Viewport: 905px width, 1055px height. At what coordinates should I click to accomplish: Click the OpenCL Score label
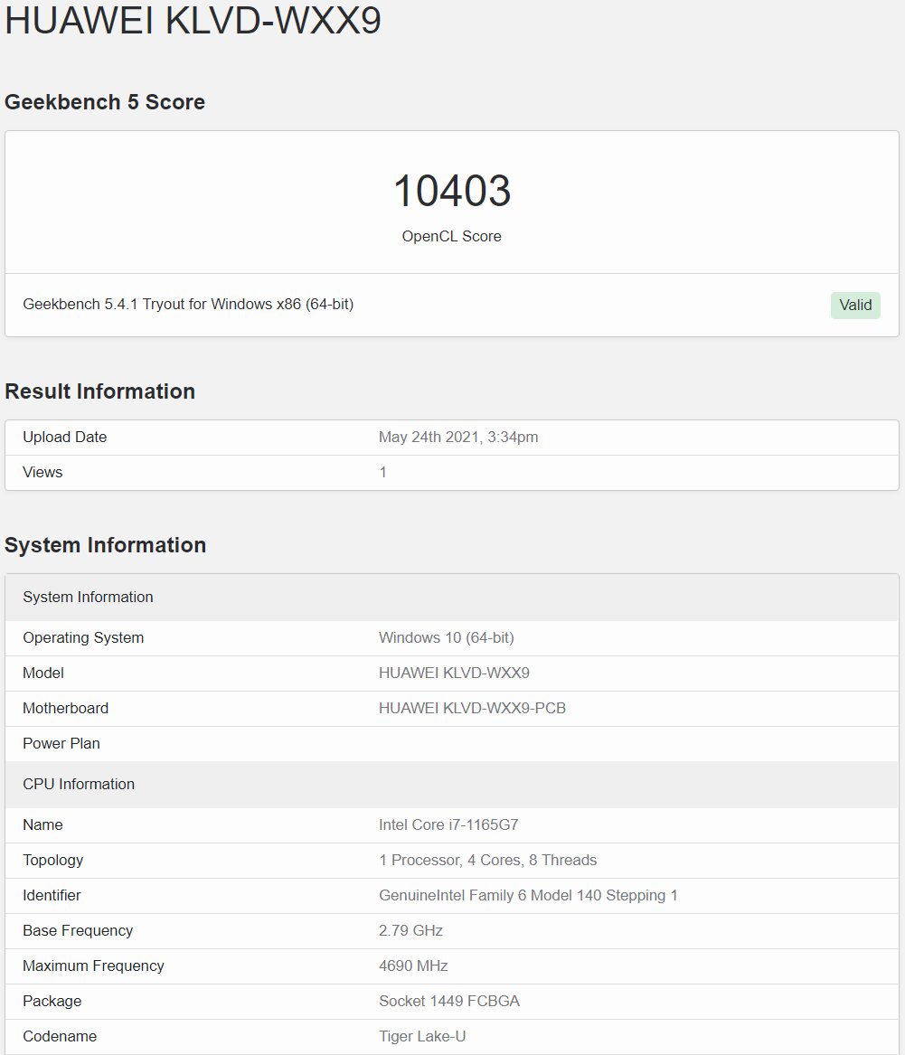pyautogui.click(x=451, y=236)
